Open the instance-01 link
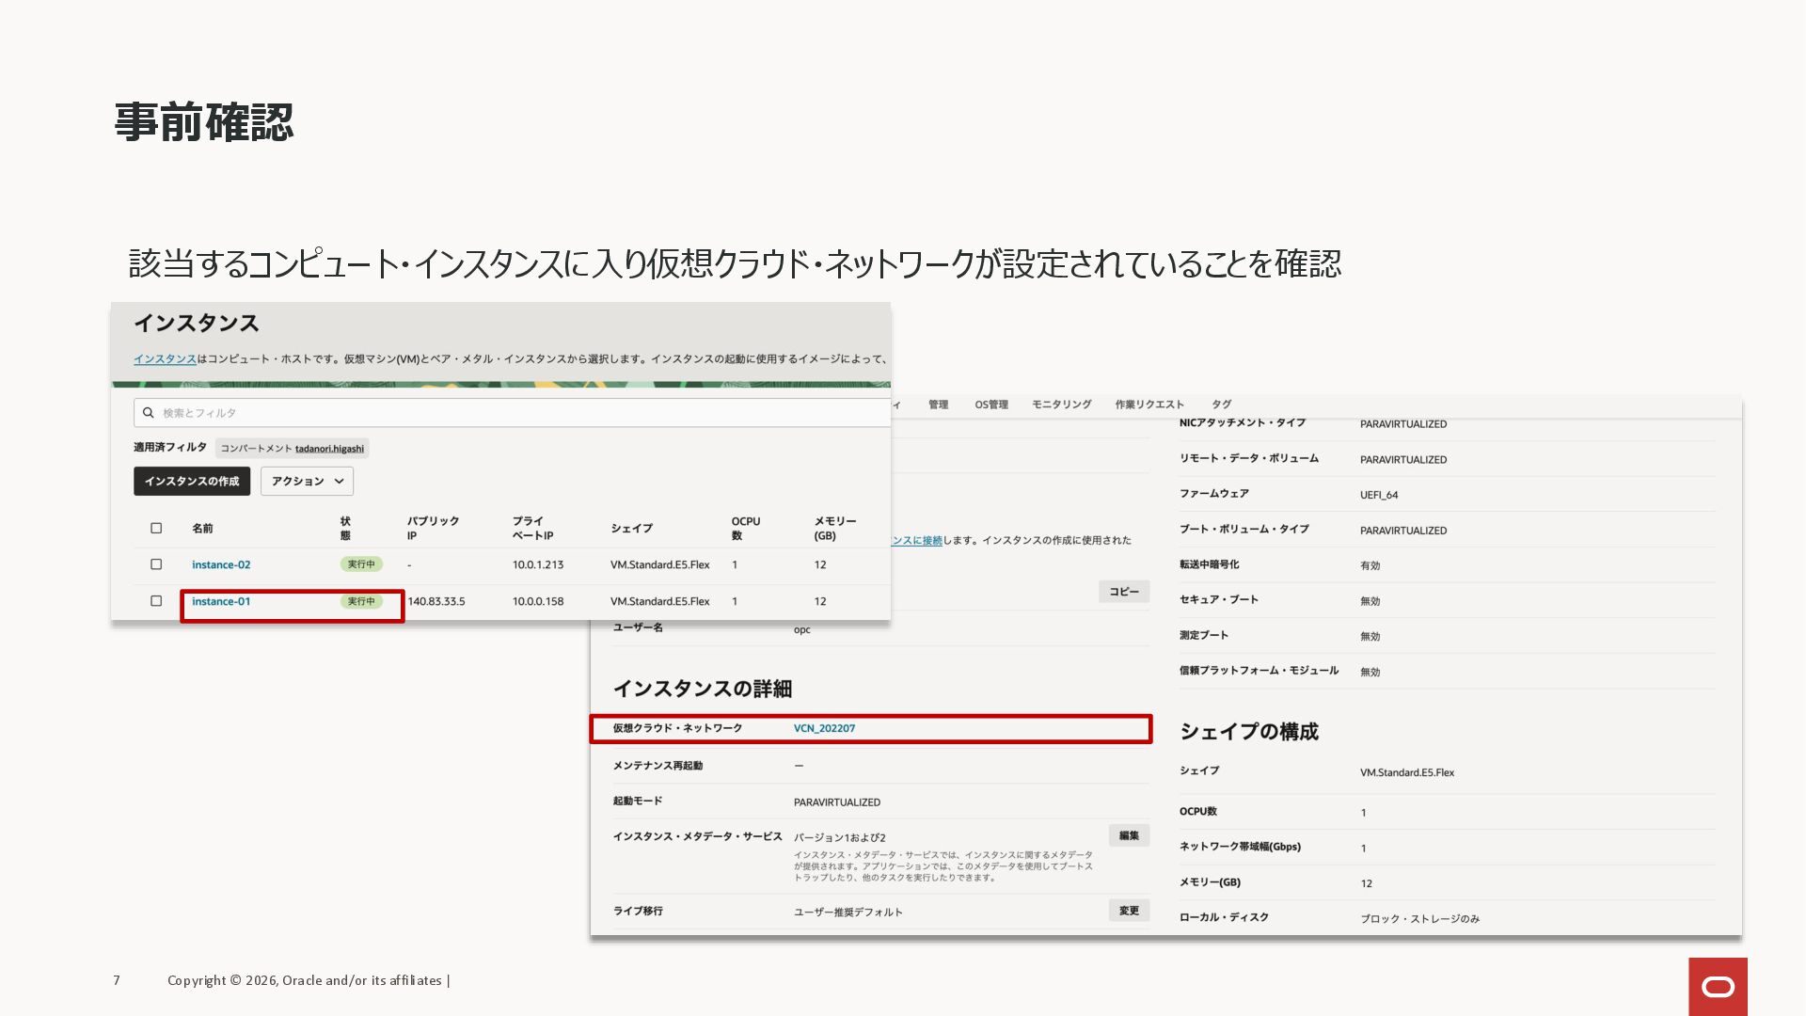 coord(221,602)
